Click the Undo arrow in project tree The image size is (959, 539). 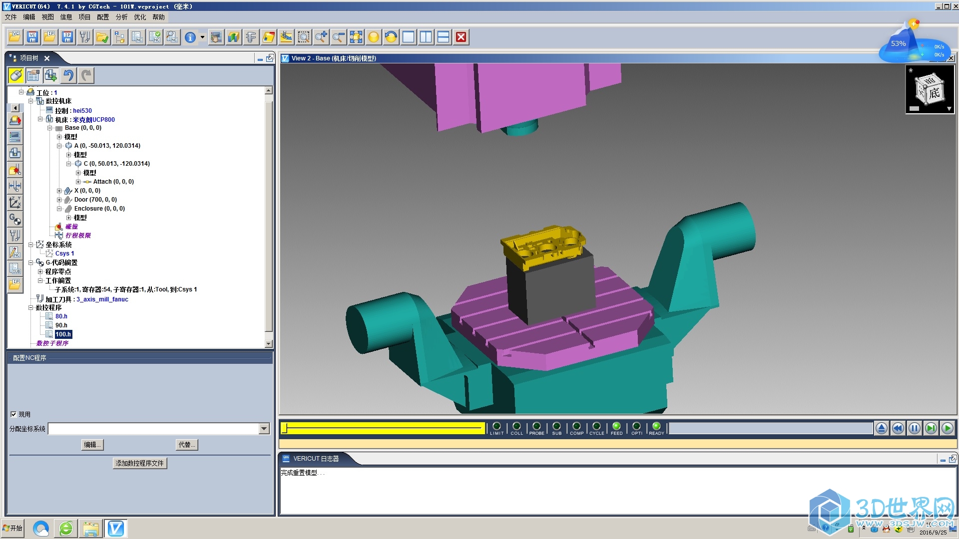coord(68,75)
